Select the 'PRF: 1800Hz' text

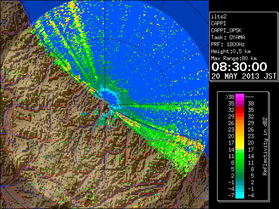pyautogui.click(x=228, y=44)
